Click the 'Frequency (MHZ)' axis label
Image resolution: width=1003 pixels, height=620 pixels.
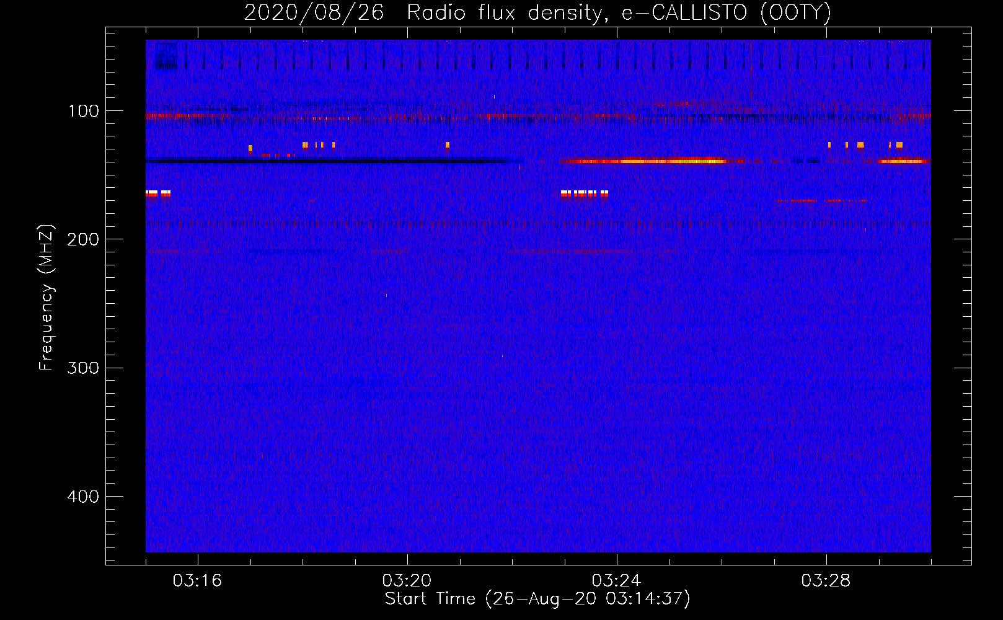[x=46, y=298]
